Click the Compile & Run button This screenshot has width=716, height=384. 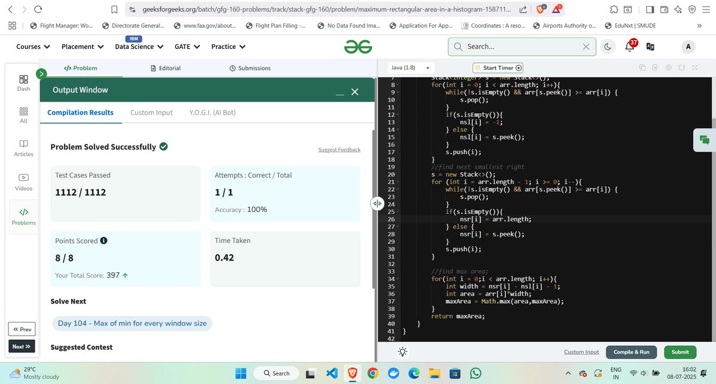coord(631,352)
